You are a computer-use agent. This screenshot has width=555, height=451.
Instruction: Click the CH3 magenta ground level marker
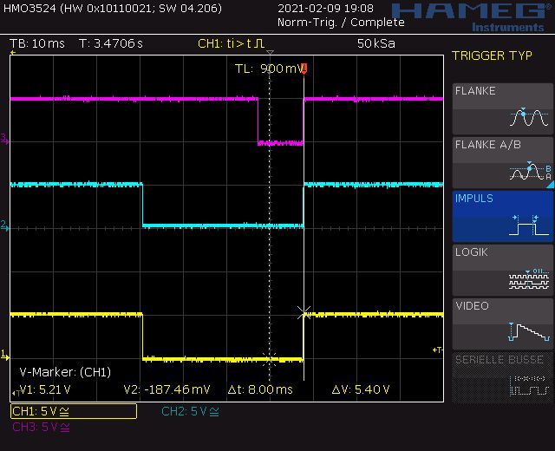(x=4, y=139)
